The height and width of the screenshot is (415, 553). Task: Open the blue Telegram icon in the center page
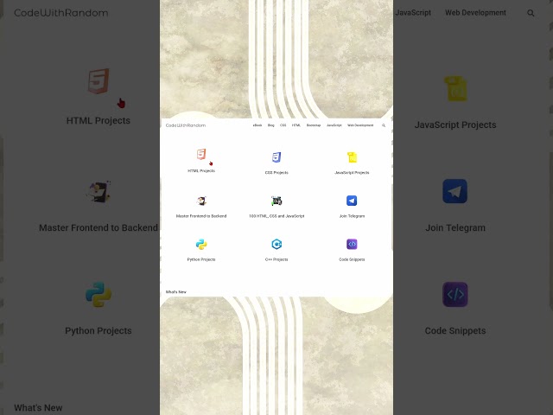pos(352,201)
